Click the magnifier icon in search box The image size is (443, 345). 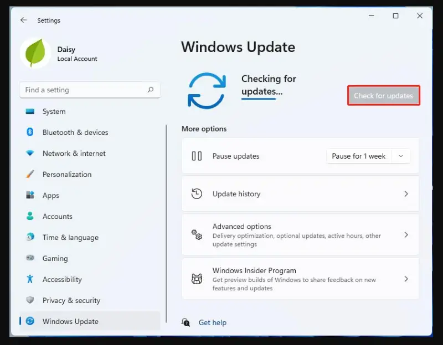pos(151,90)
